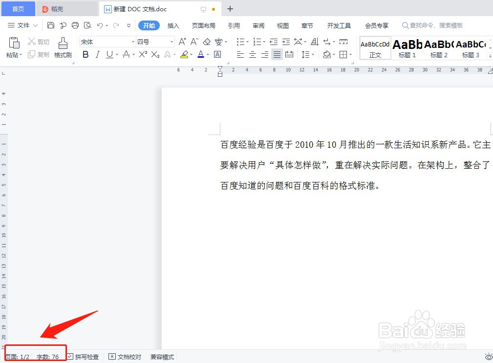Image resolution: width=493 pixels, height=363 pixels.
Task: Click the Subscript X₂ icon
Action: pos(155,55)
